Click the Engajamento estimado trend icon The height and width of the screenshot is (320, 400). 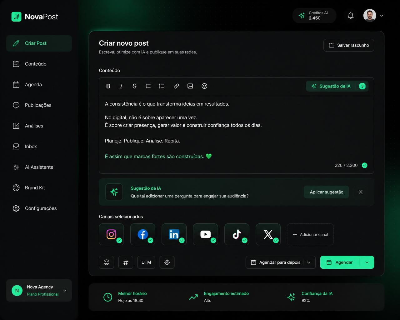[x=193, y=297]
